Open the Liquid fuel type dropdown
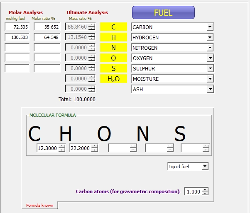 [204, 167]
